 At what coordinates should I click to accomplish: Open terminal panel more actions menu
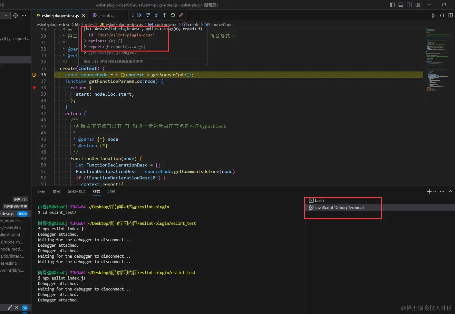click(x=442, y=191)
